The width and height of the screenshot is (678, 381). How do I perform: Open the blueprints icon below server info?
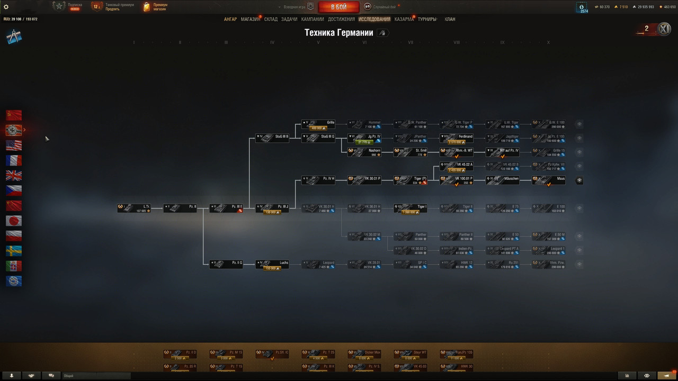14,37
